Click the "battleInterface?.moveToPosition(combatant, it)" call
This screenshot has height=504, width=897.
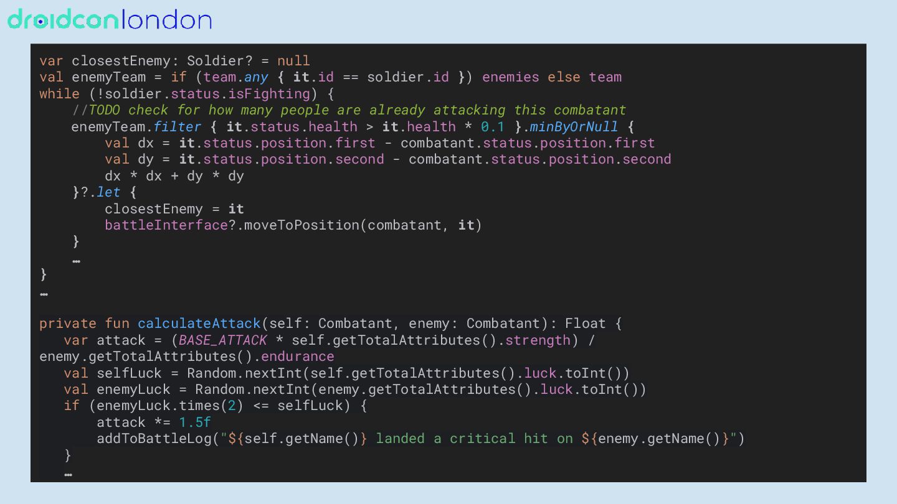(293, 225)
